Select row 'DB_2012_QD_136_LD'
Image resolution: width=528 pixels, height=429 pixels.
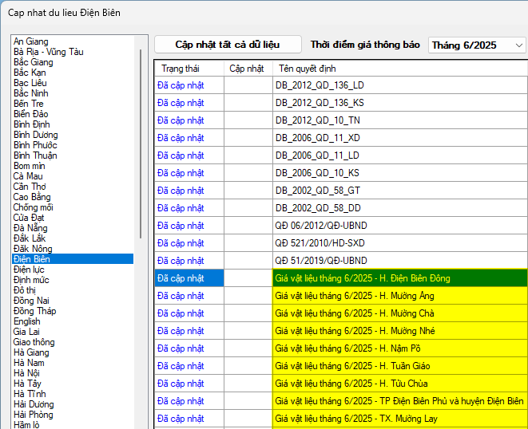pos(341,85)
